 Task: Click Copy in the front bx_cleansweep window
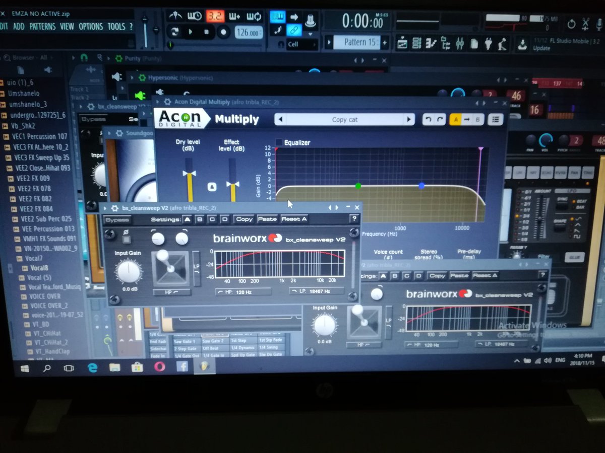pyautogui.click(x=245, y=219)
